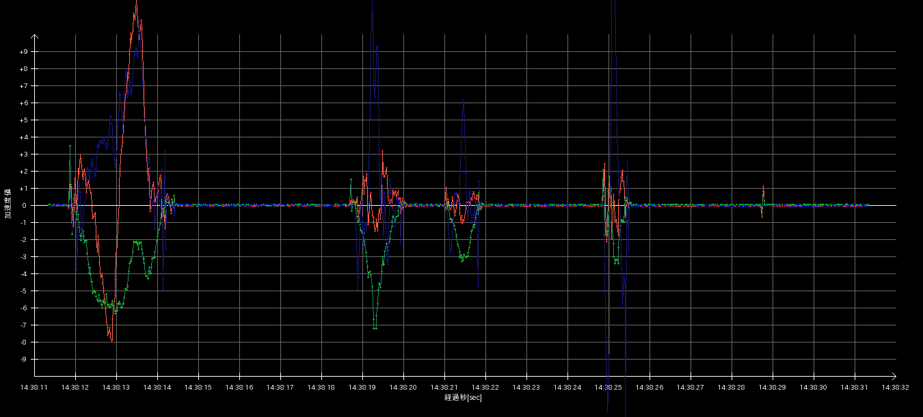Click the red curve's tallest peak before 14:38:14

[x=137, y=4]
